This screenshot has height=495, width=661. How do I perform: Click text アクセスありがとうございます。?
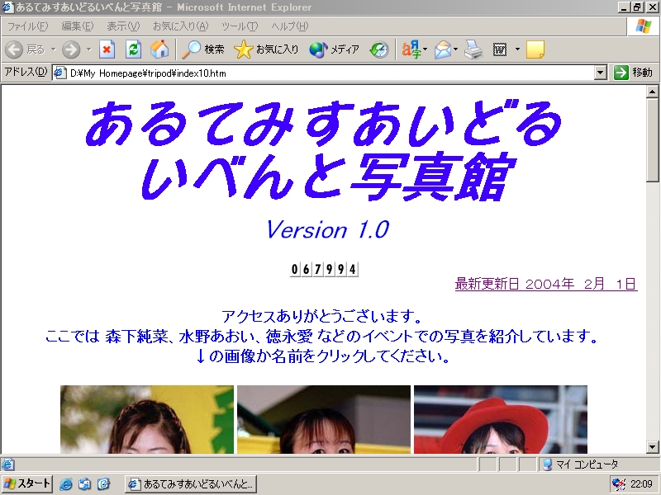pos(321,316)
